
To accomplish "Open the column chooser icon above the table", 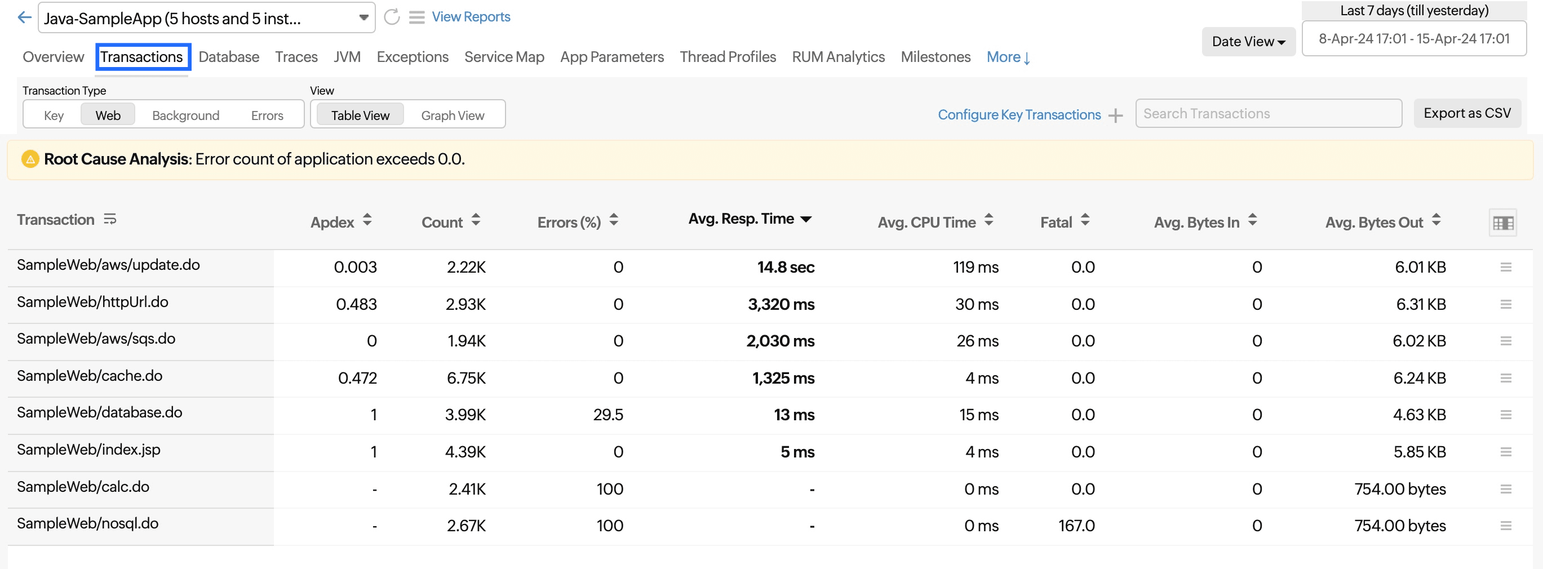I will click(1502, 222).
